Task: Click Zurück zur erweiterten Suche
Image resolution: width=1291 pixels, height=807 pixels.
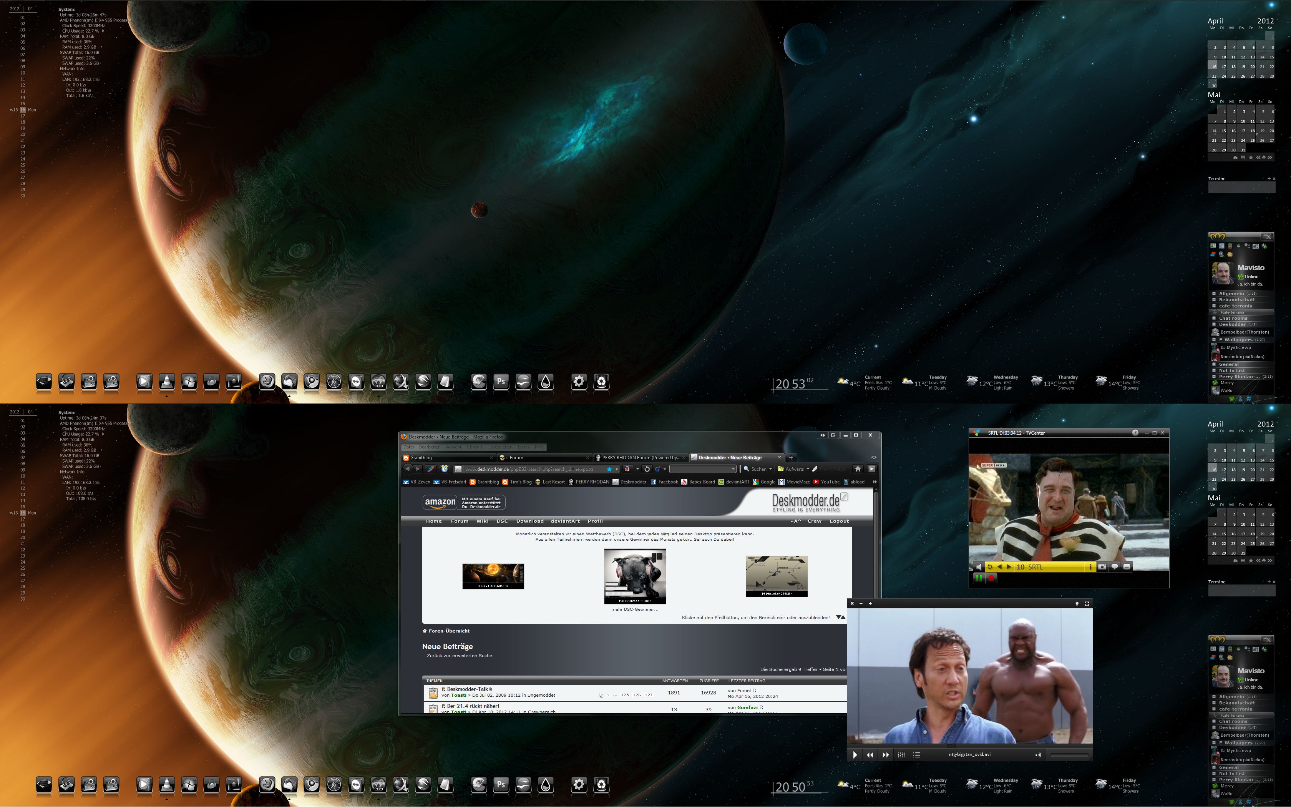Action: (459, 656)
